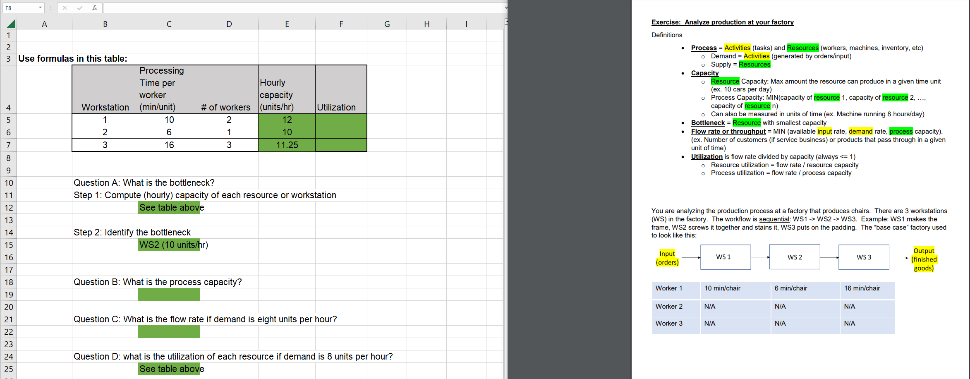Click the 'Input (orders)' label in the diagram
Viewport: 970px width, 379px height.
pyautogui.click(x=667, y=258)
